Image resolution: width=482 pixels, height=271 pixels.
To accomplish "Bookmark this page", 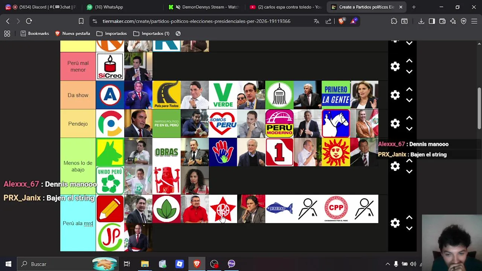I will 81,21.
